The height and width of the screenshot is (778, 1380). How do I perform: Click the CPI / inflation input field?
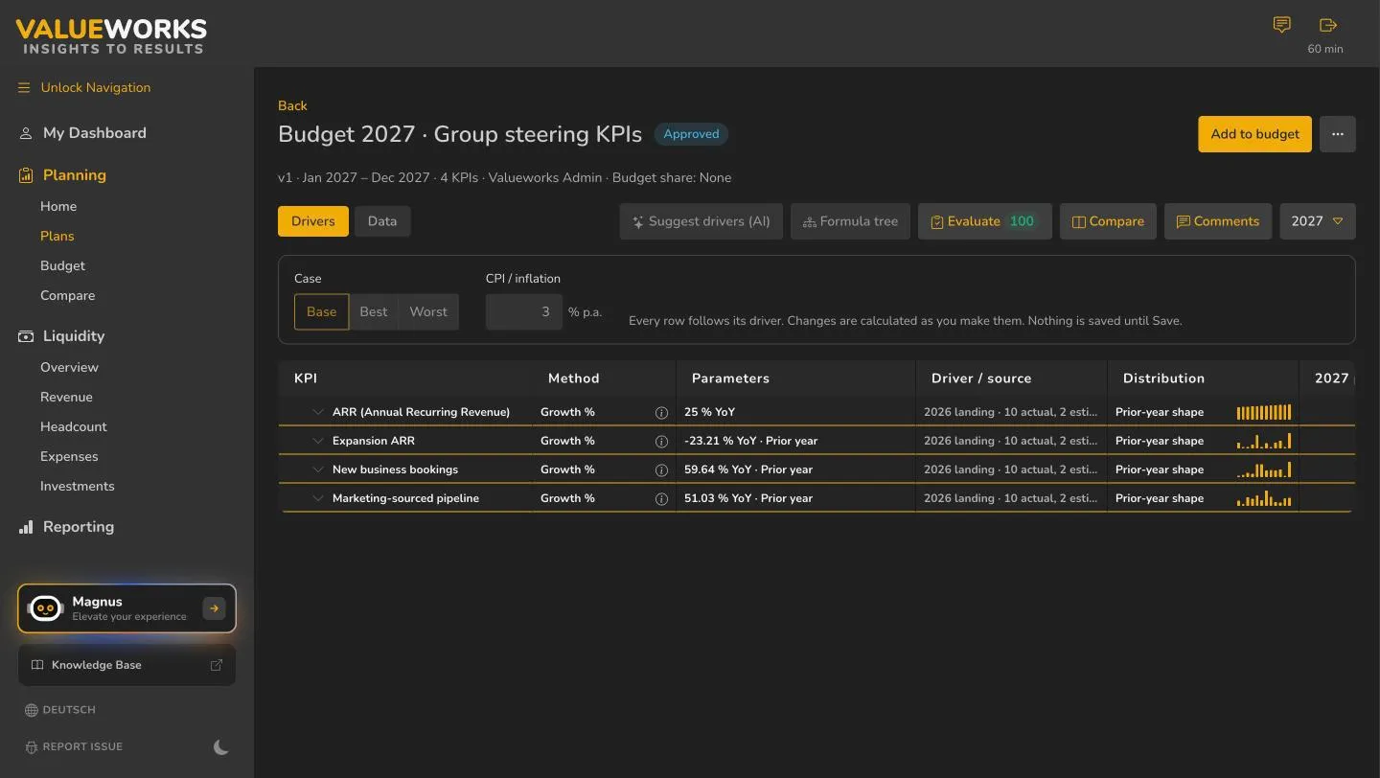coord(523,311)
